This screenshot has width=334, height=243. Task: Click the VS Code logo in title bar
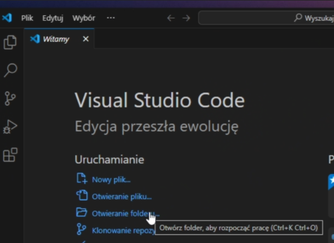coord(7,18)
